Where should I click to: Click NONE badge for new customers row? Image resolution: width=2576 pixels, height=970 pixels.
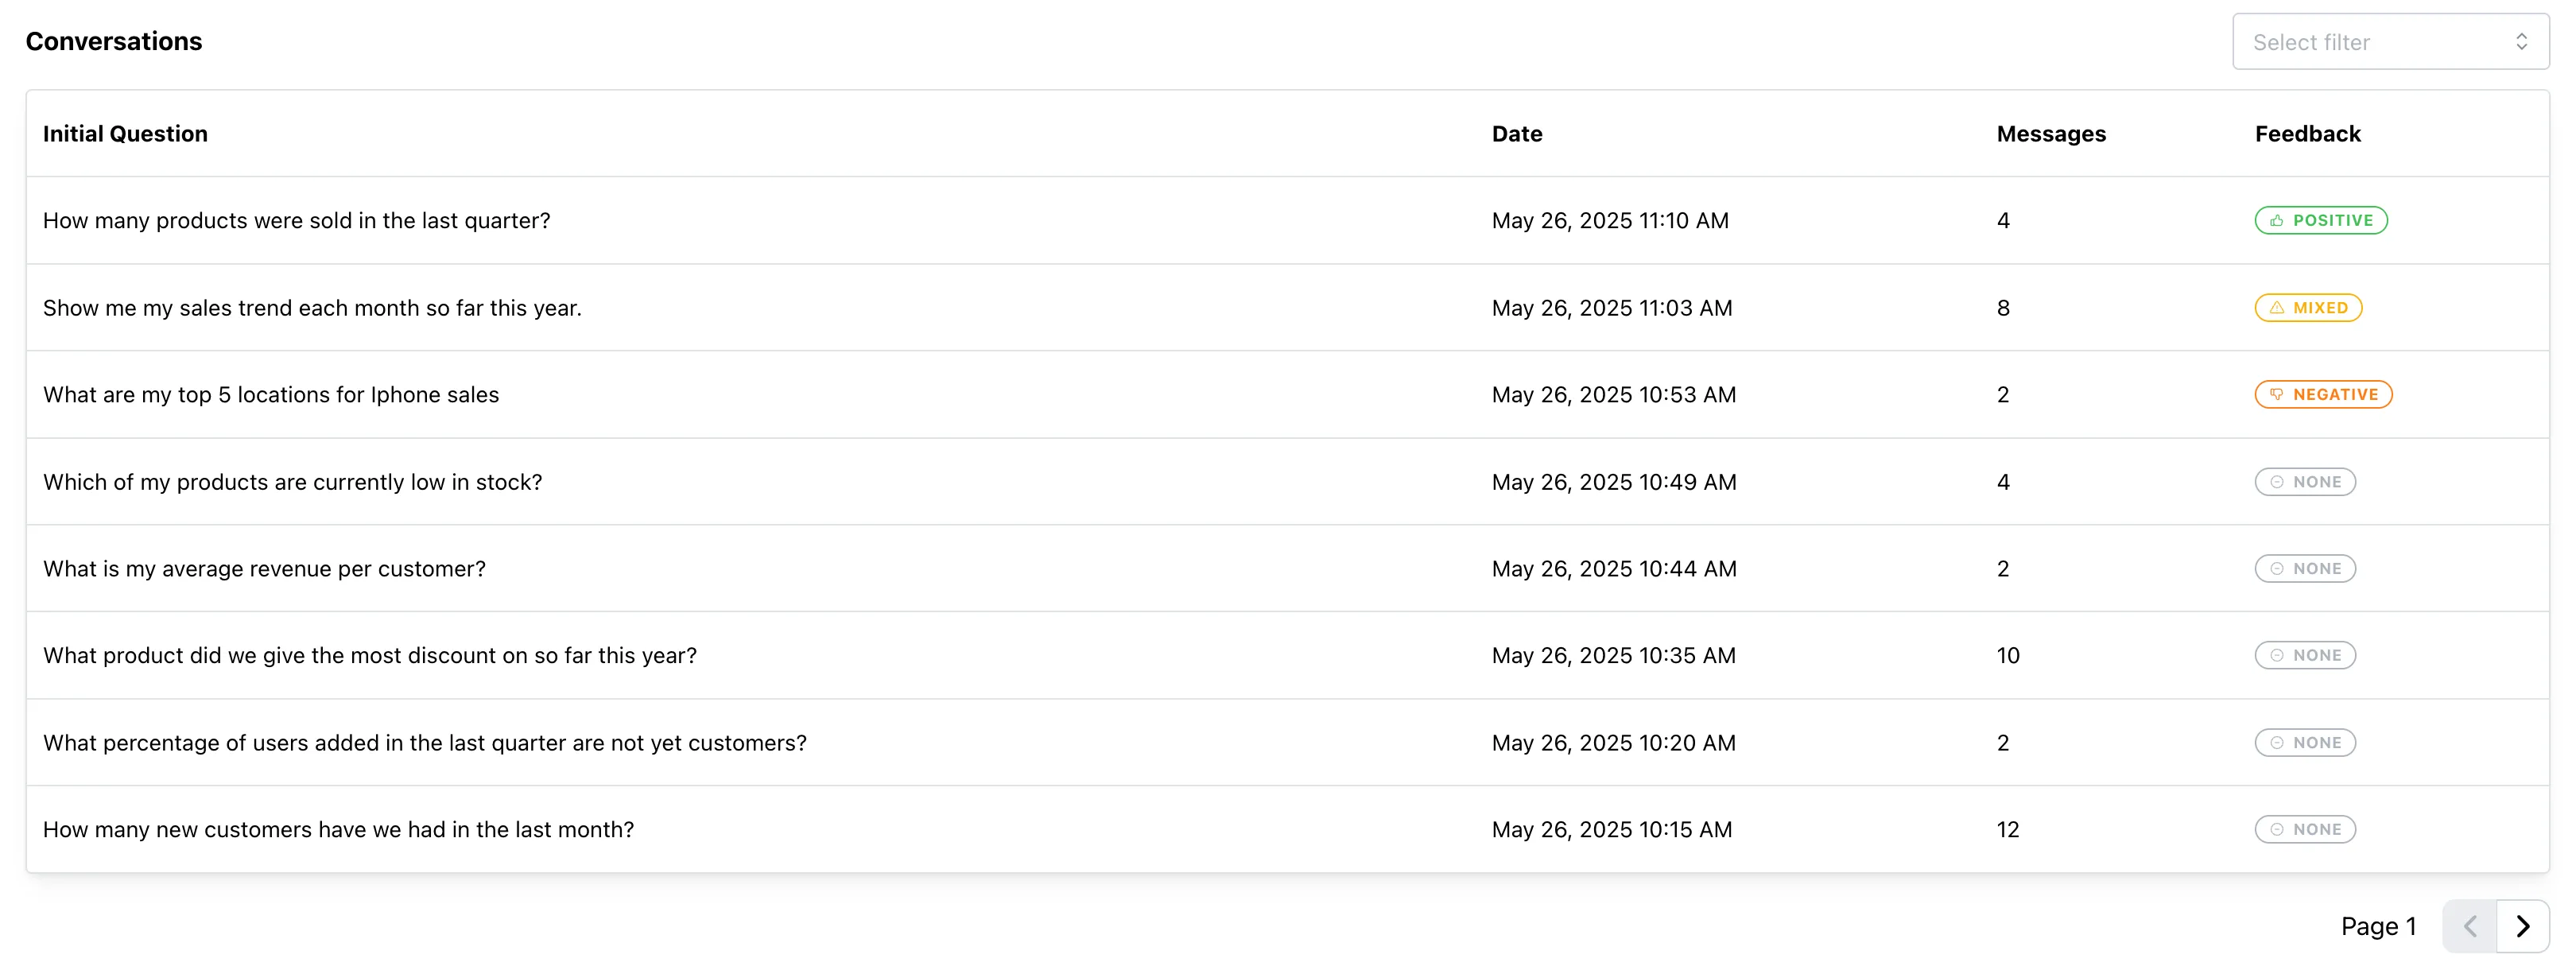pyautogui.click(x=2304, y=829)
